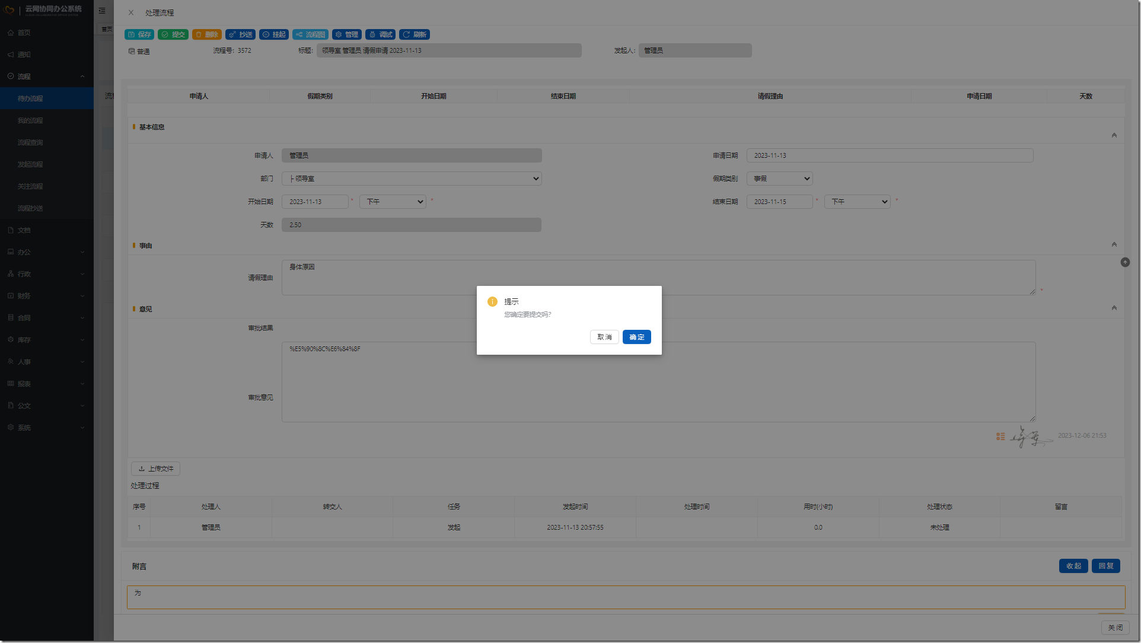Image resolution: width=1141 pixels, height=643 pixels.
Task: Select 流程抄送 in the sidebar
Action: [47, 208]
